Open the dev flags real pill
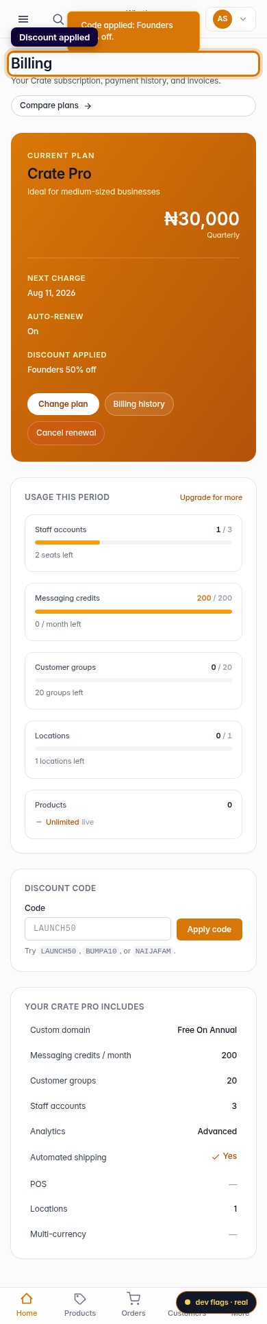Image resolution: width=267 pixels, height=1324 pixels. [216, 1302]
